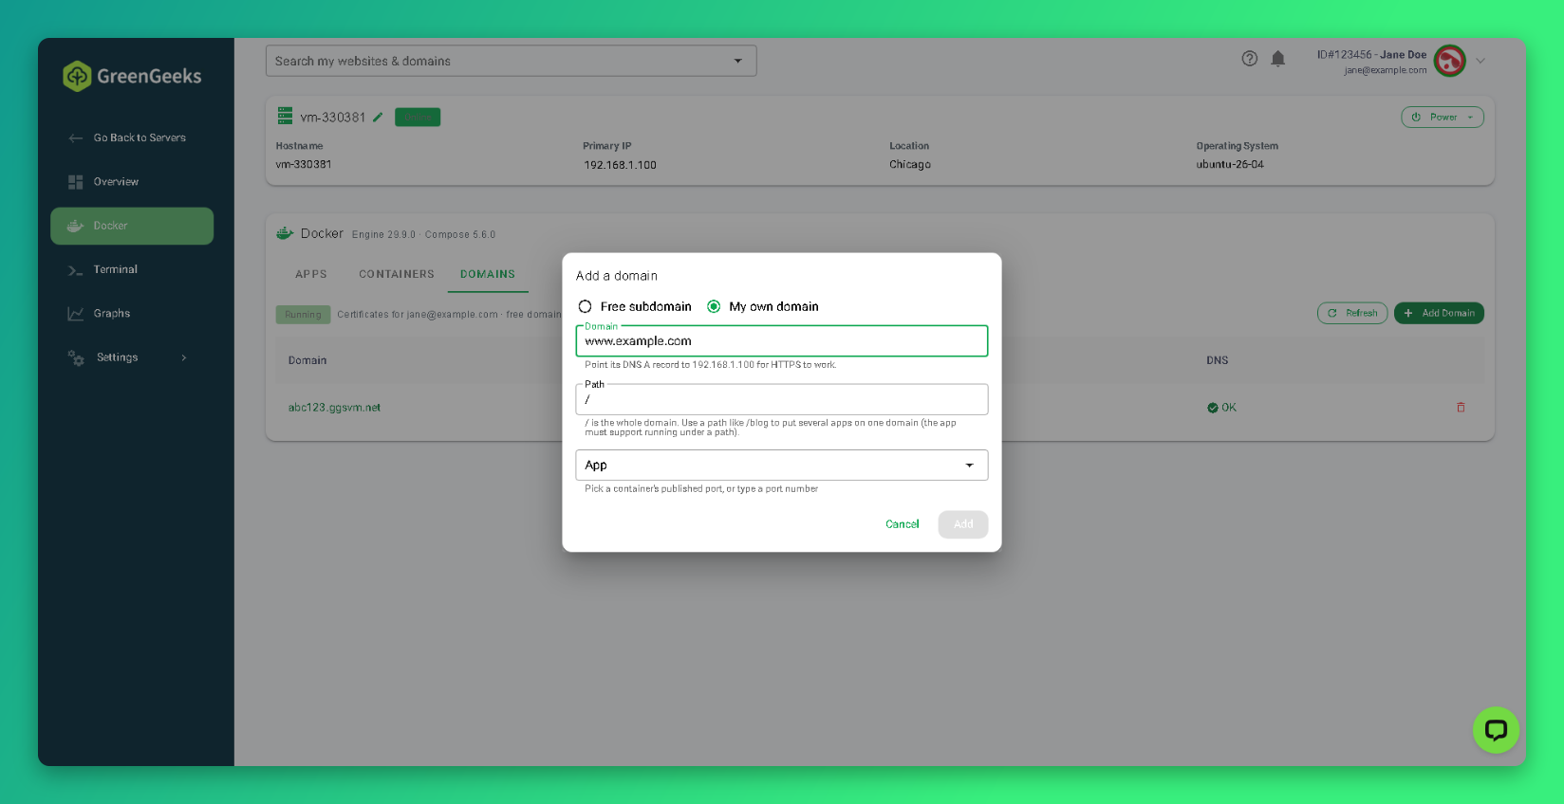Click the back arrow icon in sidebar

75,138
